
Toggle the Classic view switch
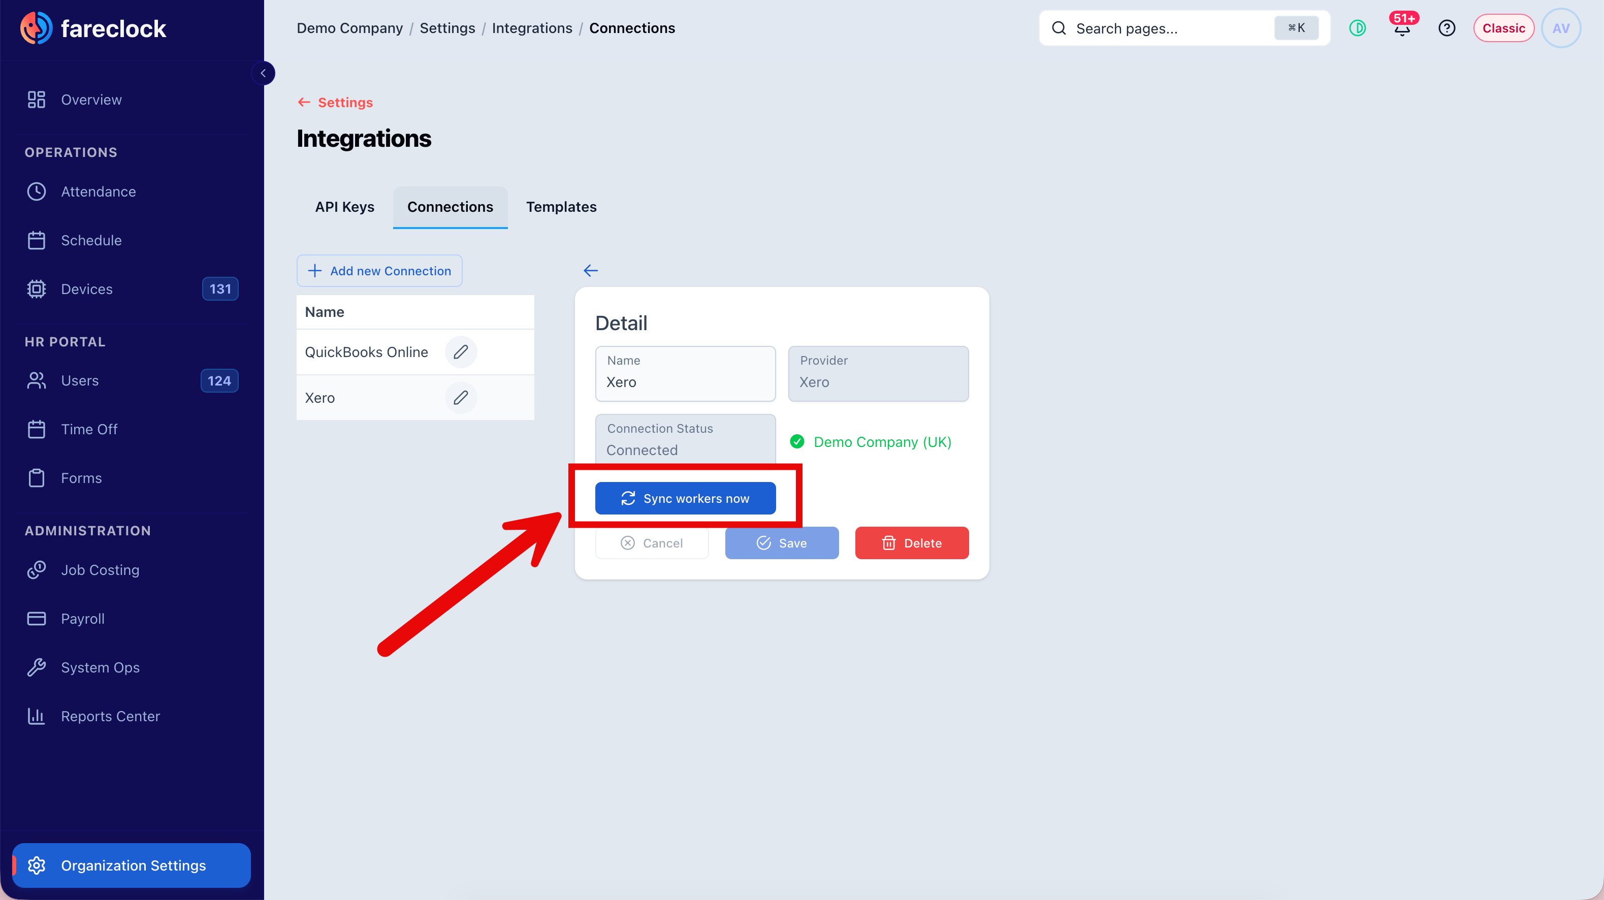coord(1503,28)
